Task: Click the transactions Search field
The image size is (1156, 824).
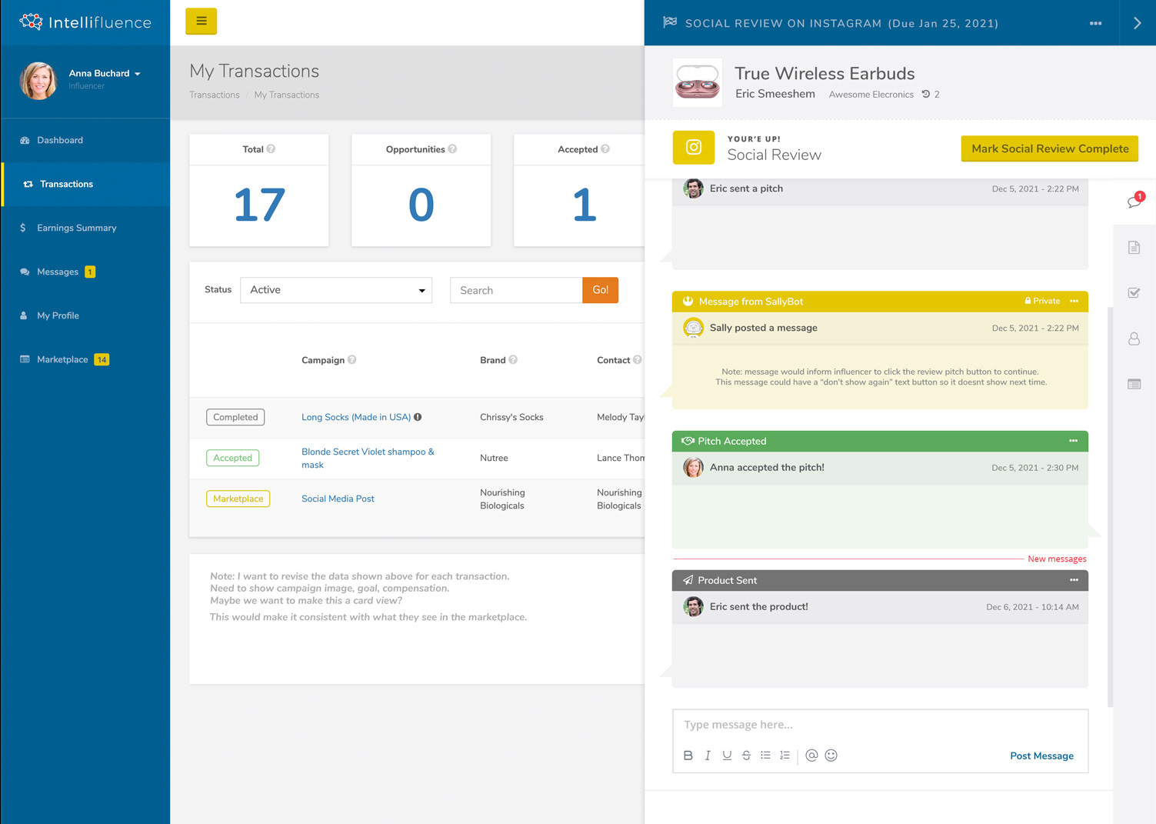Action: point(516,290)
